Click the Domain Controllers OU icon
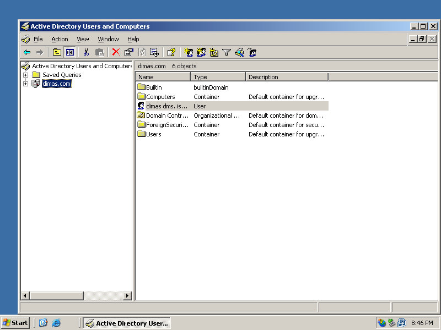441x330 pixels. coord(141,115)
